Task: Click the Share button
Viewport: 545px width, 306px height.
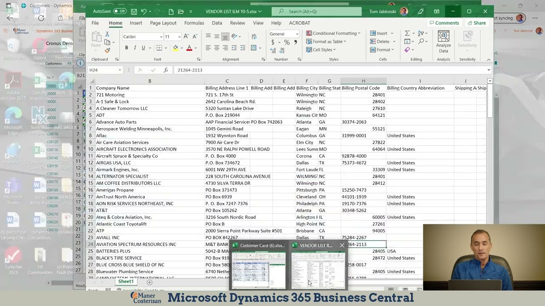Action: pyautogui.click(x=476, y=23)
